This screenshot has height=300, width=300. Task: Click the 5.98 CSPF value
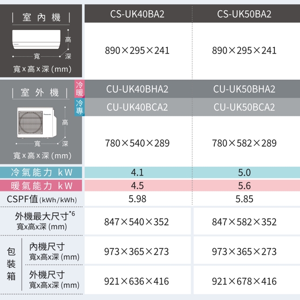tap(137, 199)
